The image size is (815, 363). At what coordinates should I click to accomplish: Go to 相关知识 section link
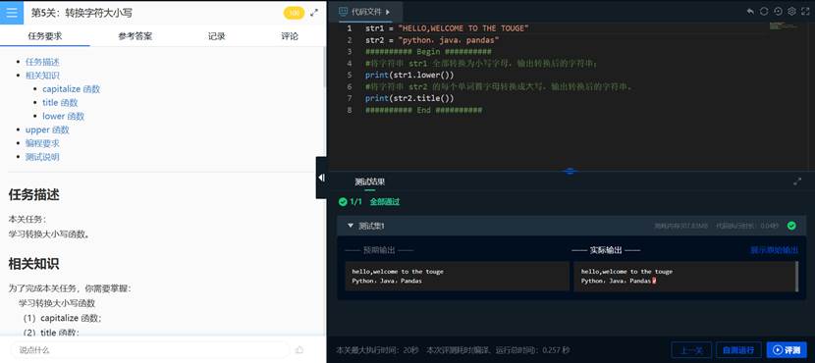(x=42, y=76)
